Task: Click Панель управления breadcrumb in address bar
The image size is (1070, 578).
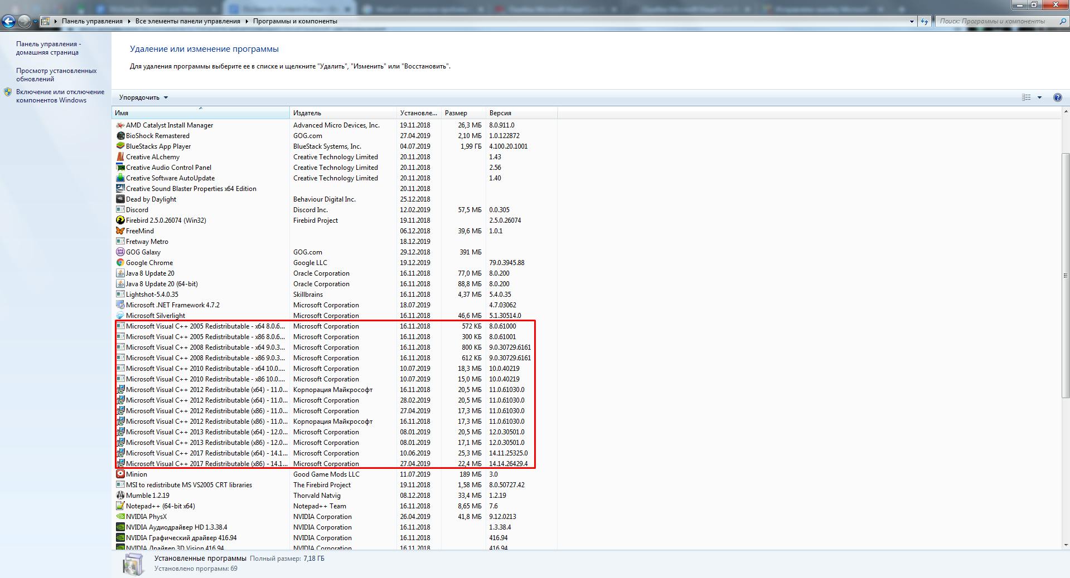Action: pos(92,21)
